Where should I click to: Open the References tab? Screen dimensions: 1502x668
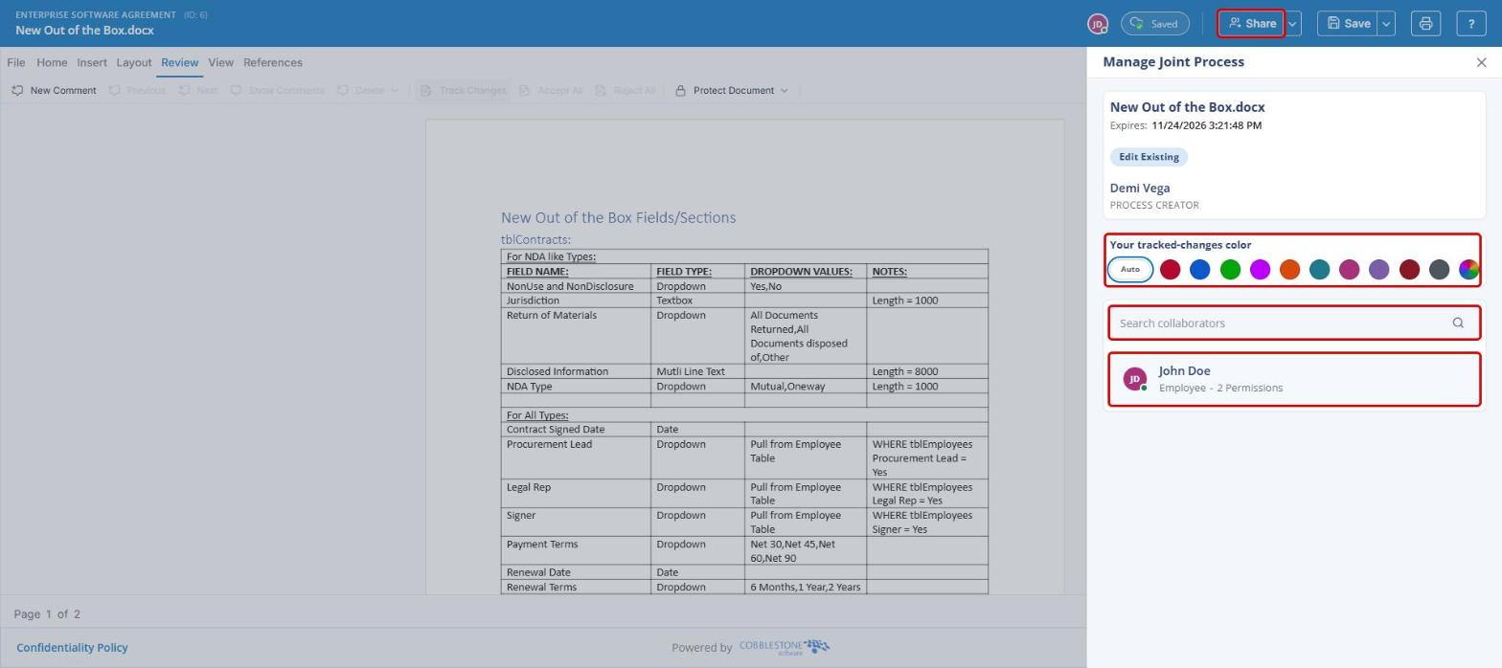click(x=273, y=62)
